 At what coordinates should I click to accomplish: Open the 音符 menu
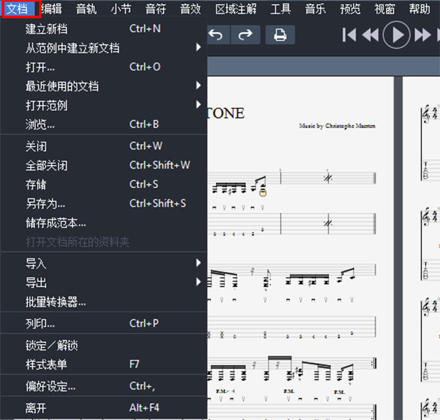[x=156, y=9]
